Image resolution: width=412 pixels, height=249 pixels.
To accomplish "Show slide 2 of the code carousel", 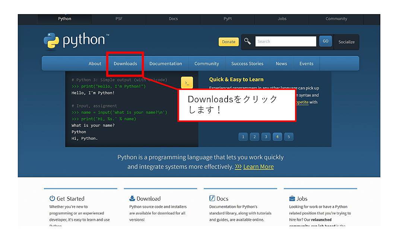I will [x=254, y=137].
